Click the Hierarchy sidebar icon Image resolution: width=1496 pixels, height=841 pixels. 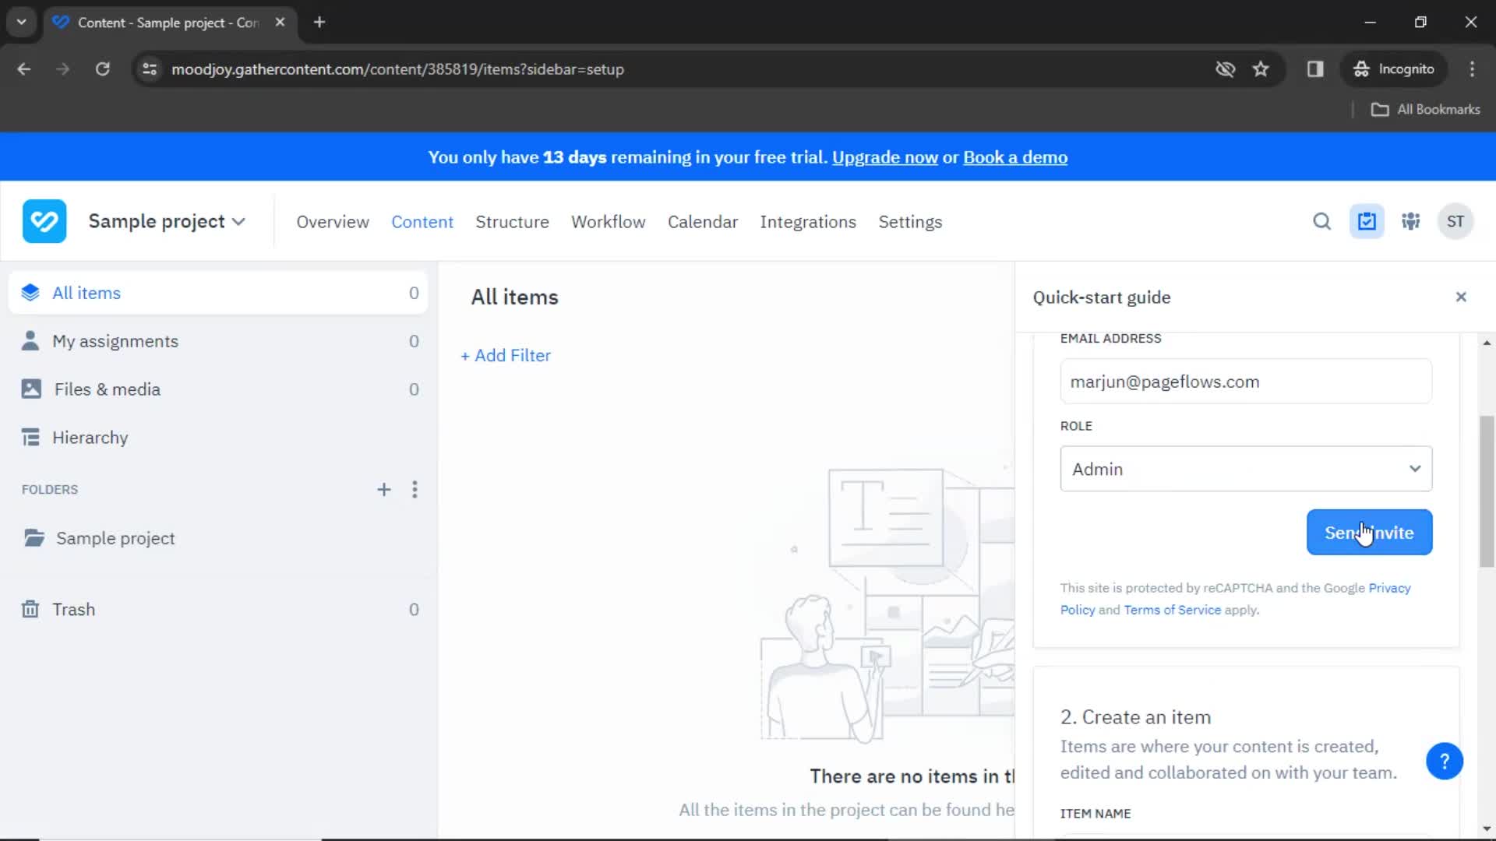tap(31, 436)
